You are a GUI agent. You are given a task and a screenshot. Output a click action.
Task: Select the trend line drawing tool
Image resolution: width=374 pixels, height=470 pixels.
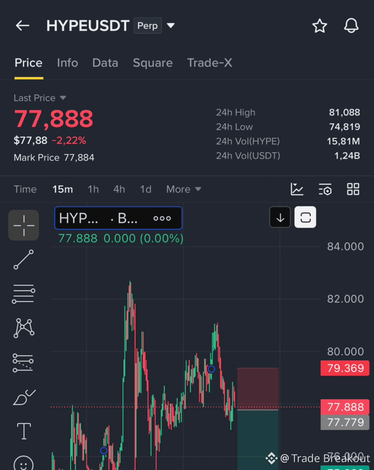click(x=23, y=260)
